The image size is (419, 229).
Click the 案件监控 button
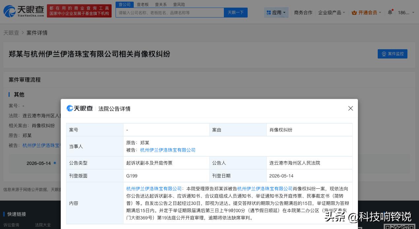pyautogui.click(x=393, y=54)
